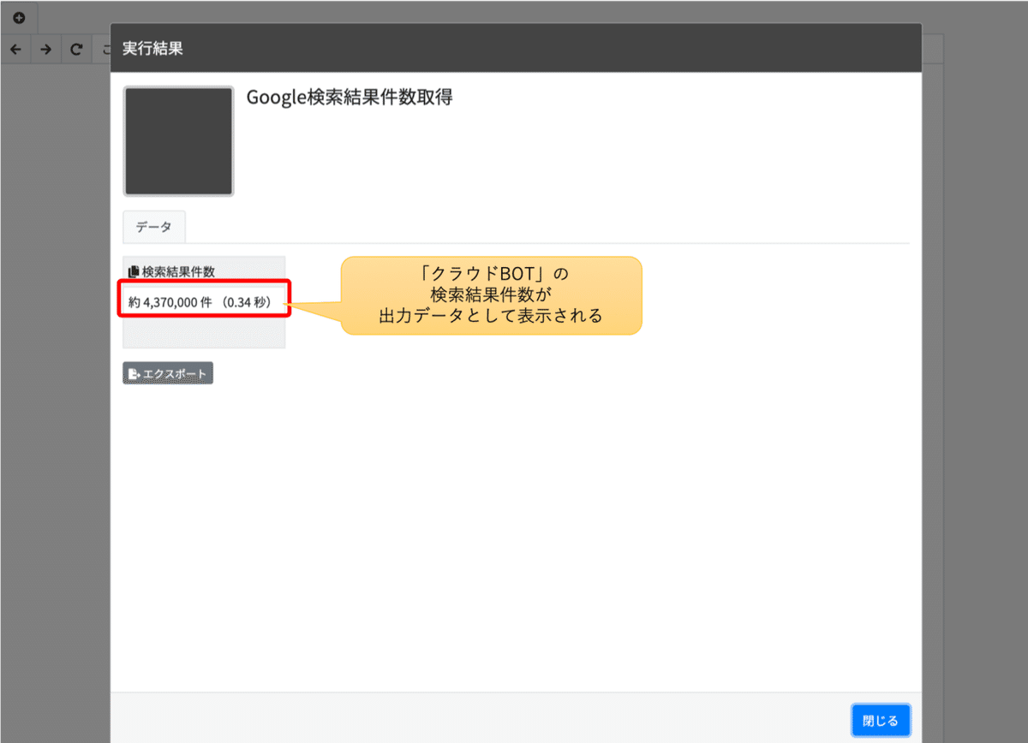Click the 実行結果 dialog title bar
This screenshot has height=743, width=1028.
[x=516, y=48]
